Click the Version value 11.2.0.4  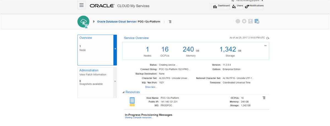(227, 65)
